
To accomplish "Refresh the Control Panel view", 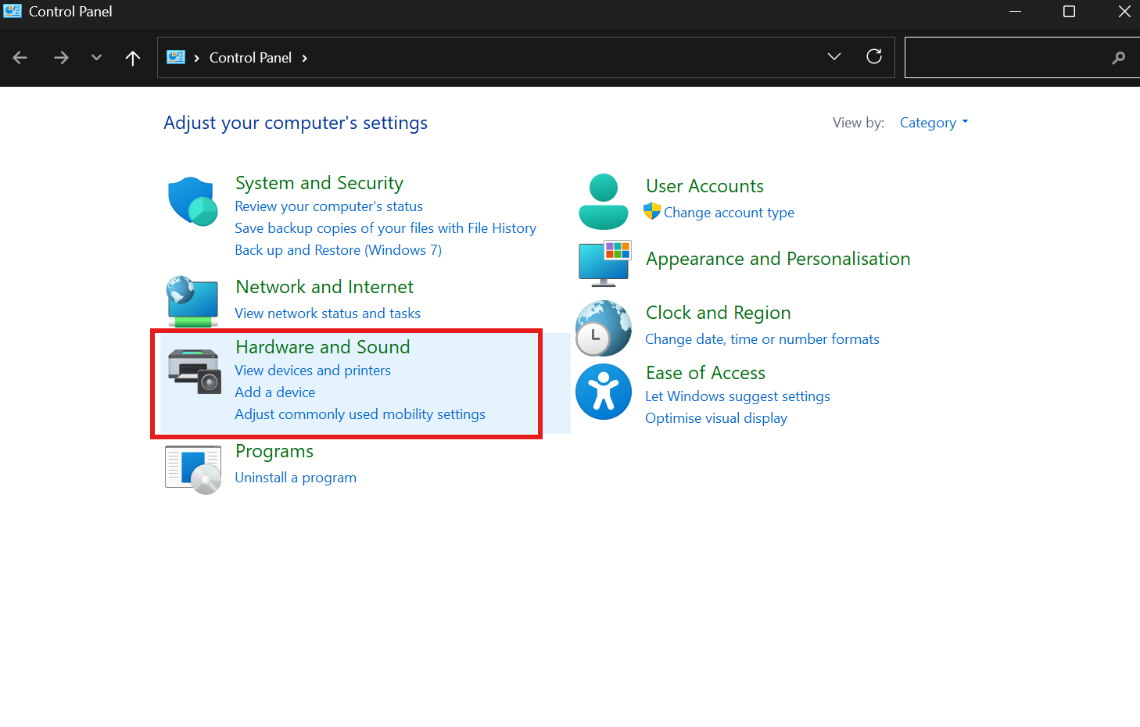I will pyautogui.click(x=874, y=56).
